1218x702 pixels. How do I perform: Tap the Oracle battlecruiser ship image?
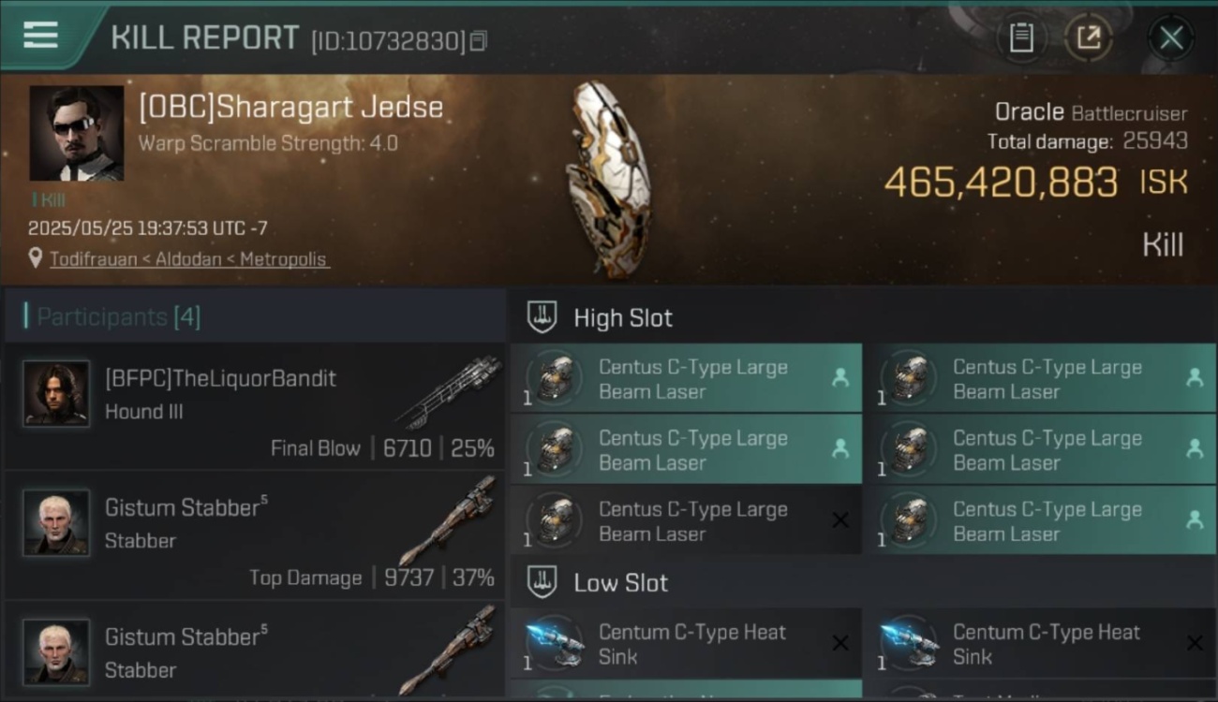[607, 178]
